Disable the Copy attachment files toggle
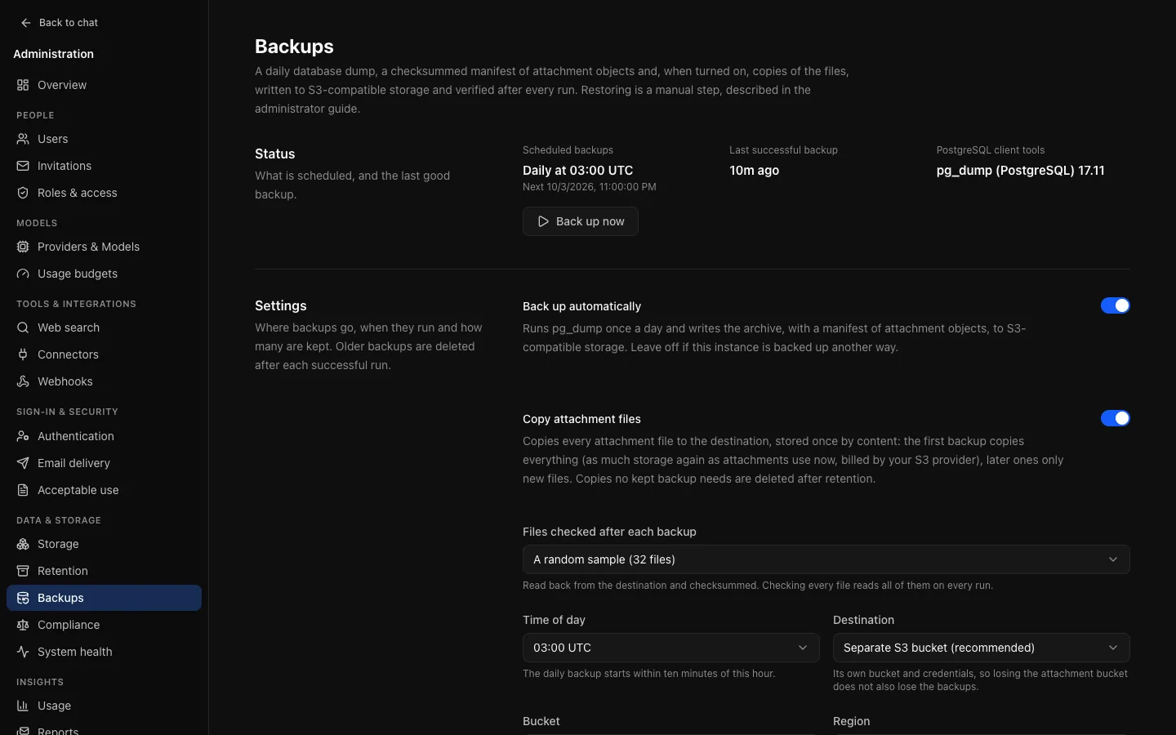Screen dimensions: 1176x735 coord(1115,418)
